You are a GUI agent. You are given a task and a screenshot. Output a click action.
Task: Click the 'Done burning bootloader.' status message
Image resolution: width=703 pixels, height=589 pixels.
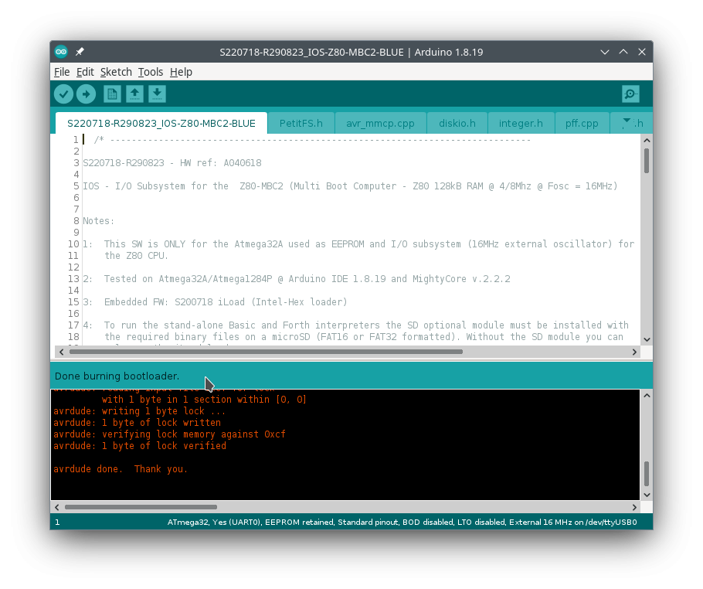tap(117, 376)
